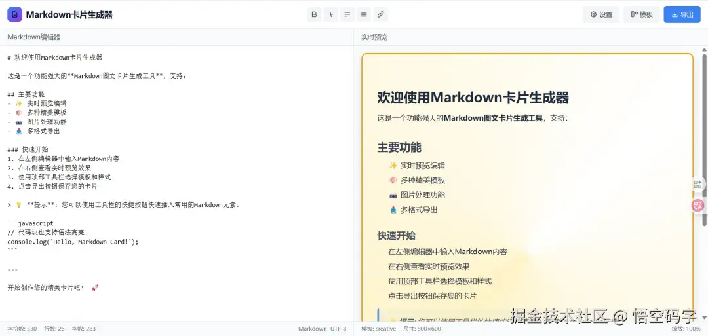Viewport: 708px width, 336px height.
Task: Click preview item '多格式导出'
Action: click(419, 210)
